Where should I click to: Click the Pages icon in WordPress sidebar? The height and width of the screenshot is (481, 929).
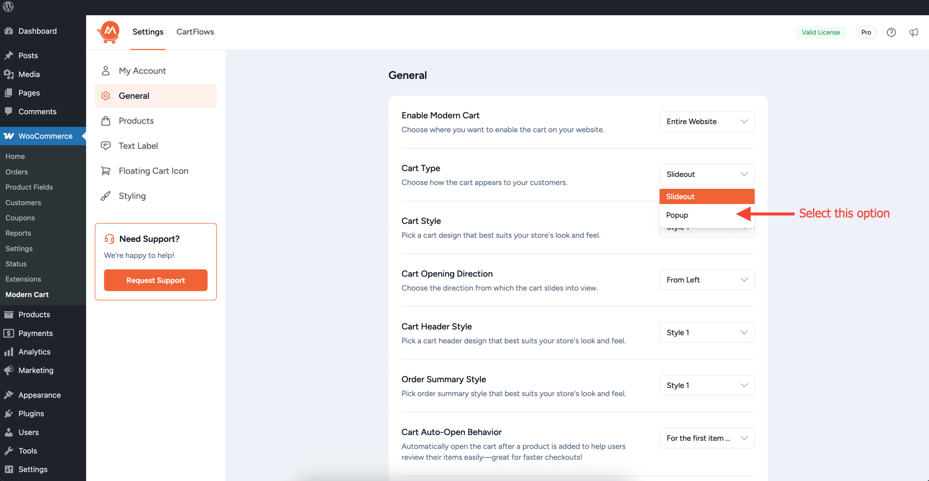[x=9, y=93]
